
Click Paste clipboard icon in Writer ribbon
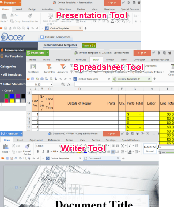6,147
